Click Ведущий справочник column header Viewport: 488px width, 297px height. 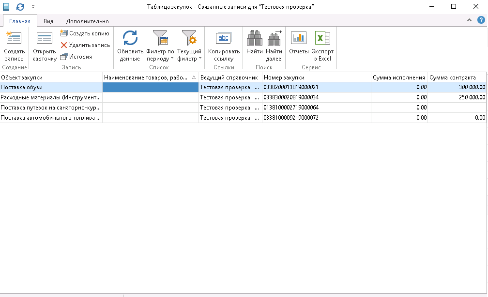click(230, 78)
